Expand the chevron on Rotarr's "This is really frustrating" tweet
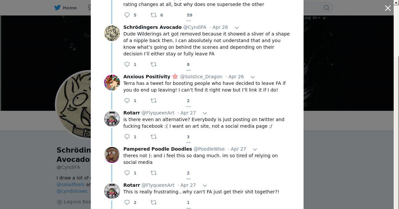Viewport: 399px width, 209px height. point(205,185)
